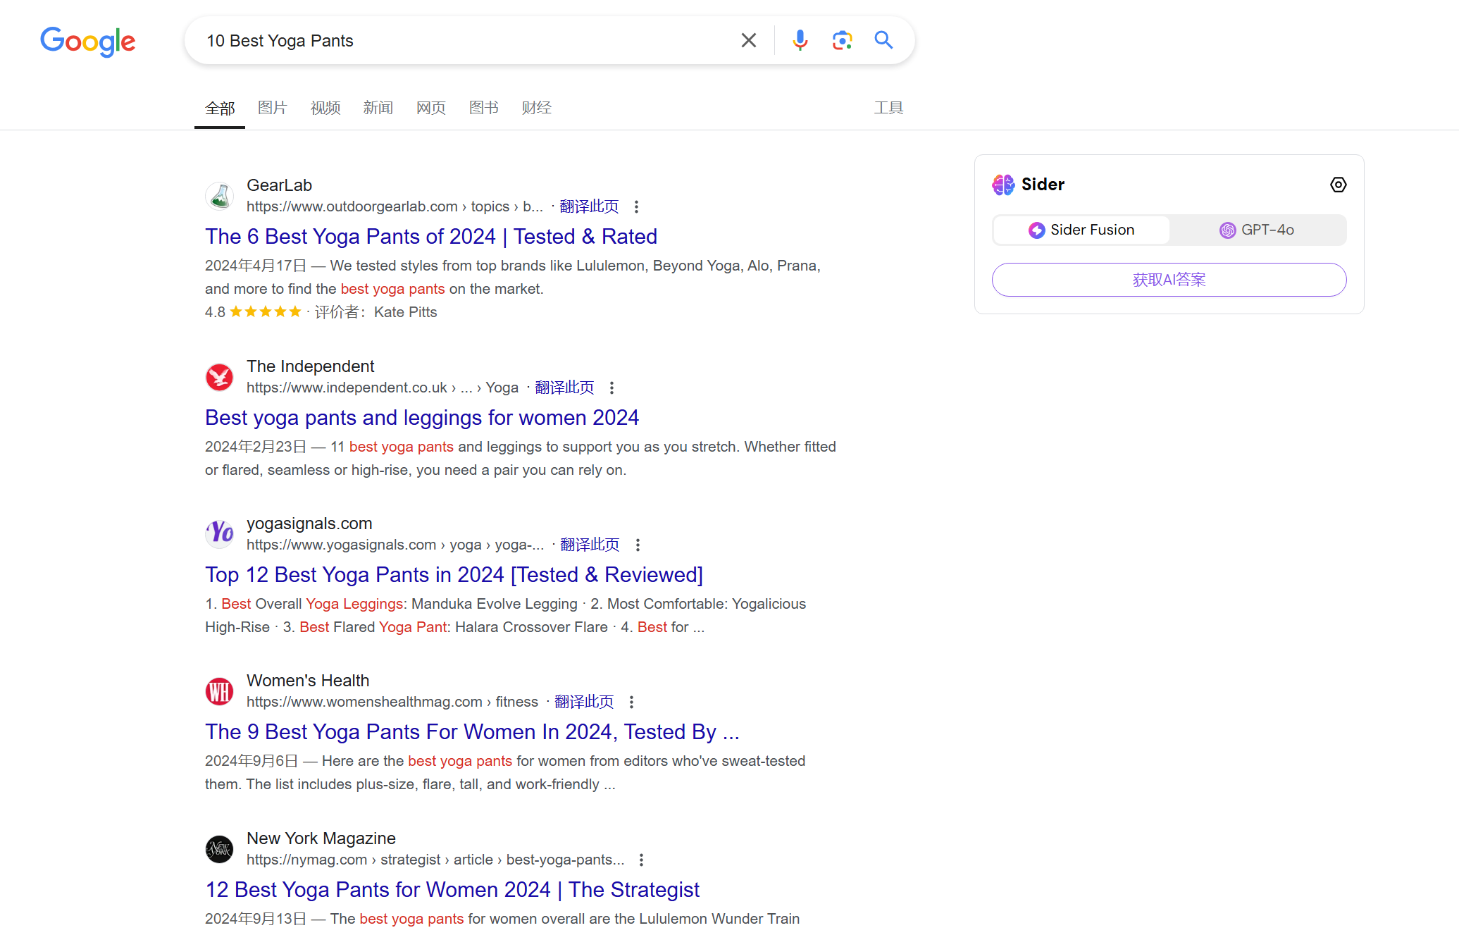Click The Independent site name

[311, 366]
